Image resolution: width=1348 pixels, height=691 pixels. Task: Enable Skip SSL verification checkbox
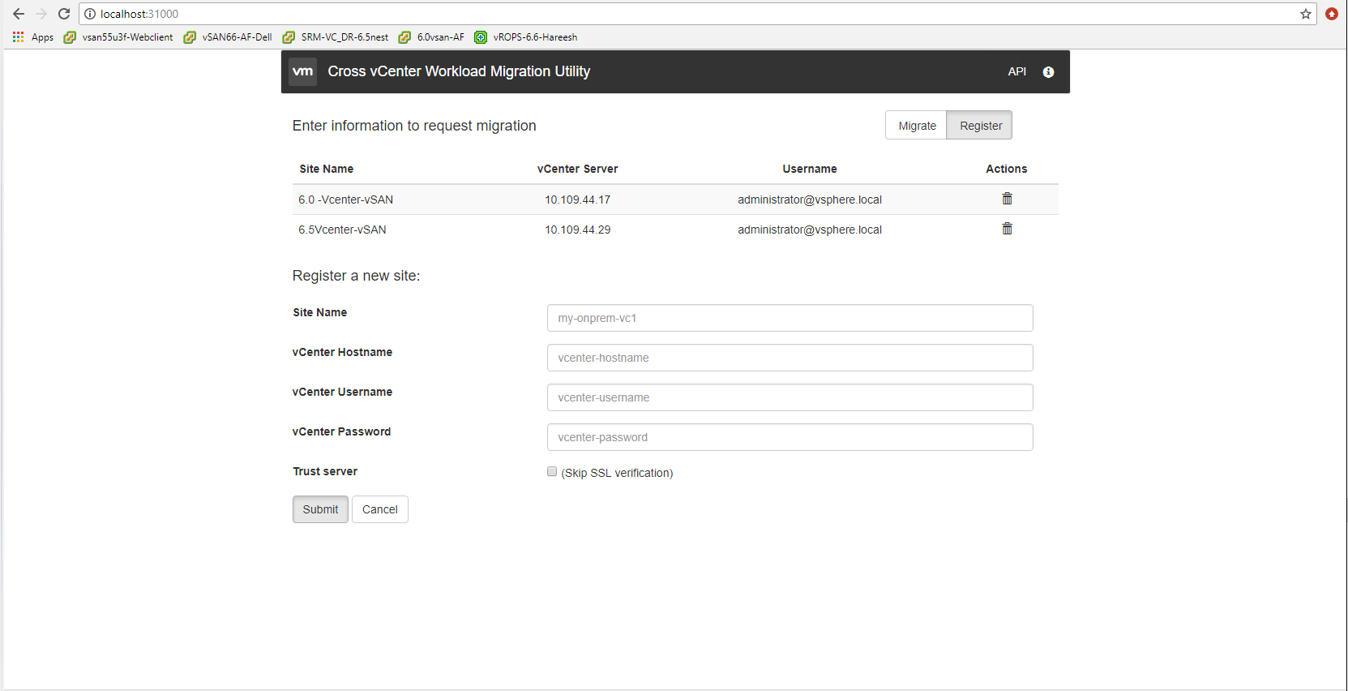(x=552, y=471)
